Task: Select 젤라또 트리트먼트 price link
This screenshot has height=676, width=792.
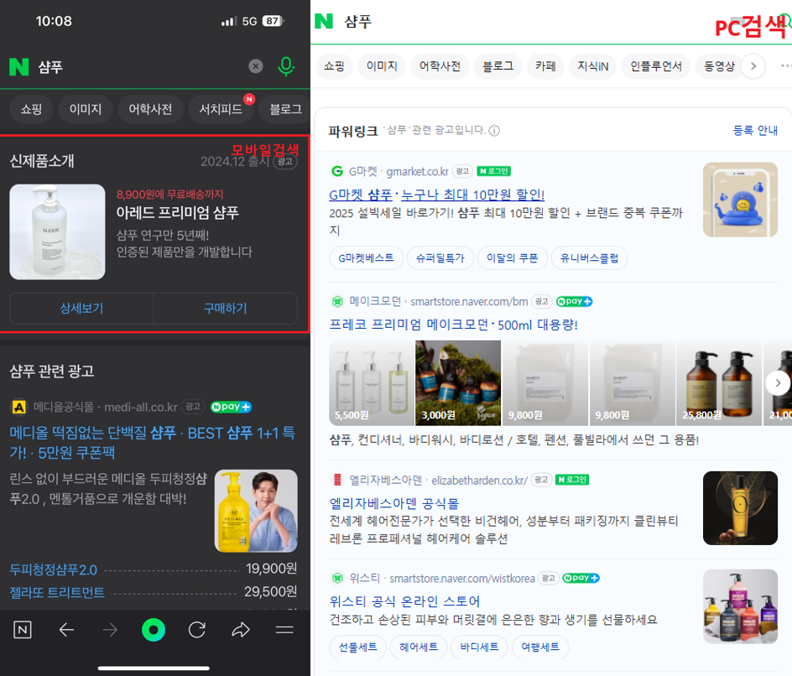Action: click(57, 592)
